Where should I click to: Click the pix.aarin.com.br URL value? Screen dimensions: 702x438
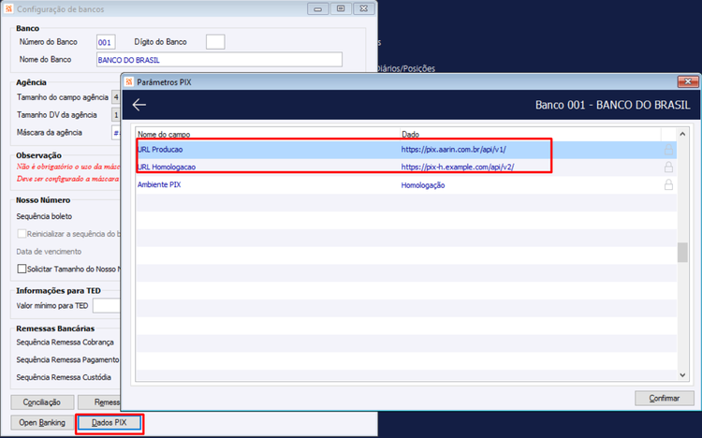click(x=454, y=150)
